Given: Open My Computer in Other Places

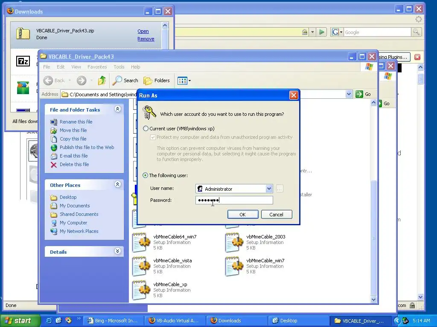Looking at the screenshot, I should [x=73, y=223].
